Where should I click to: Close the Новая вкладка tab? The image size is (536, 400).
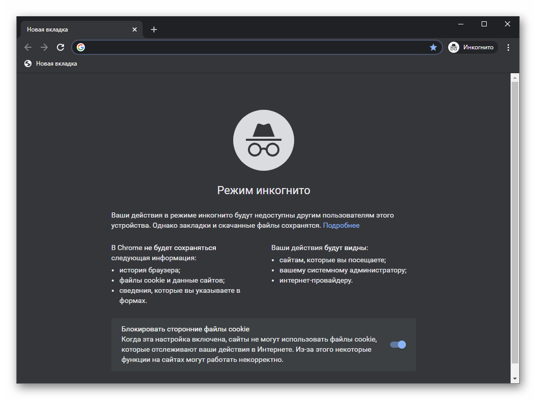134,29
